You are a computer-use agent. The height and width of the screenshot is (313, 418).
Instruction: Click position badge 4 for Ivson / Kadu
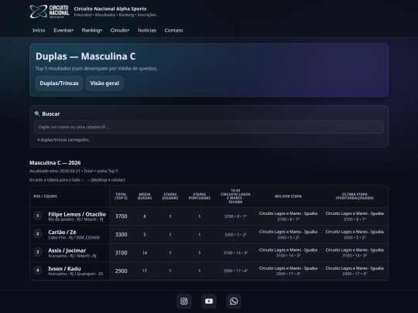coord(38,270)
